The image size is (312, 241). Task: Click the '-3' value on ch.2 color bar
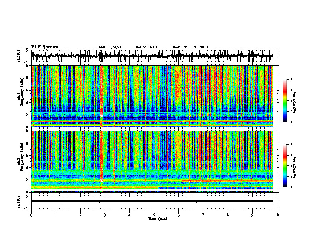[x=291, y=145]
